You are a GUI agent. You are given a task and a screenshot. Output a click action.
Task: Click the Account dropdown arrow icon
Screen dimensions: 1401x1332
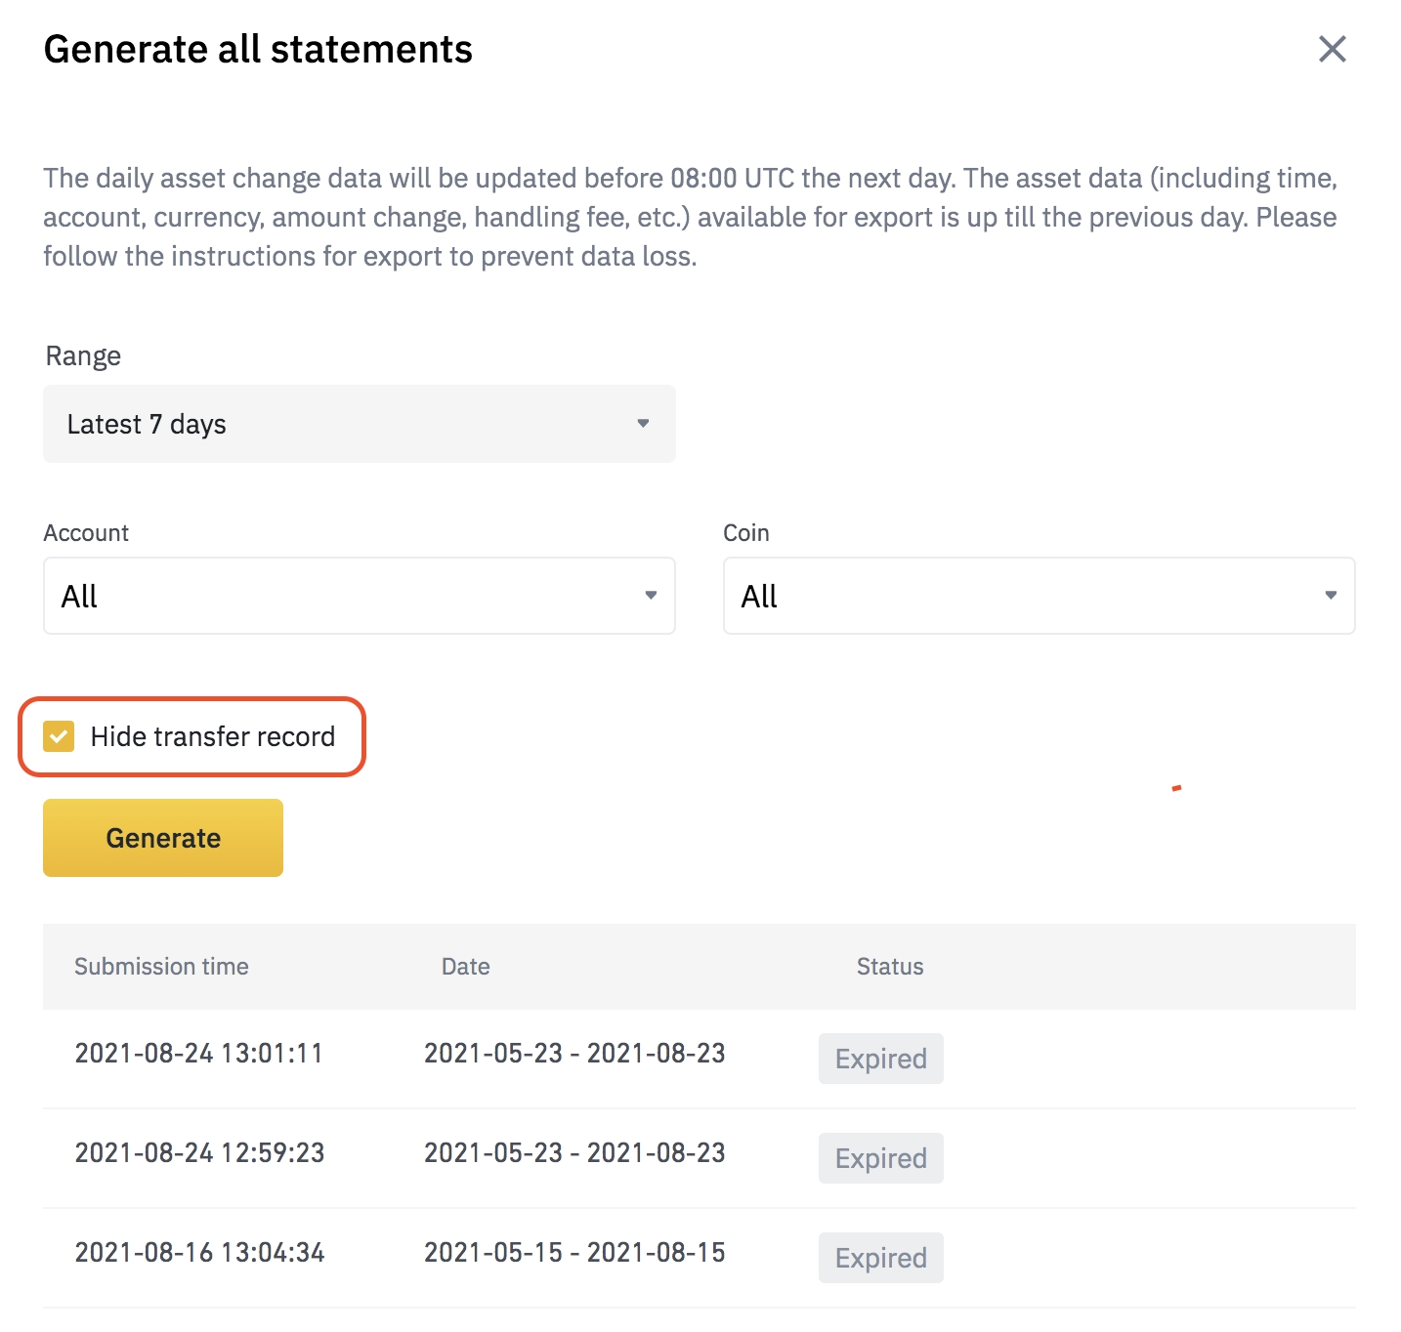coord(651,595)
